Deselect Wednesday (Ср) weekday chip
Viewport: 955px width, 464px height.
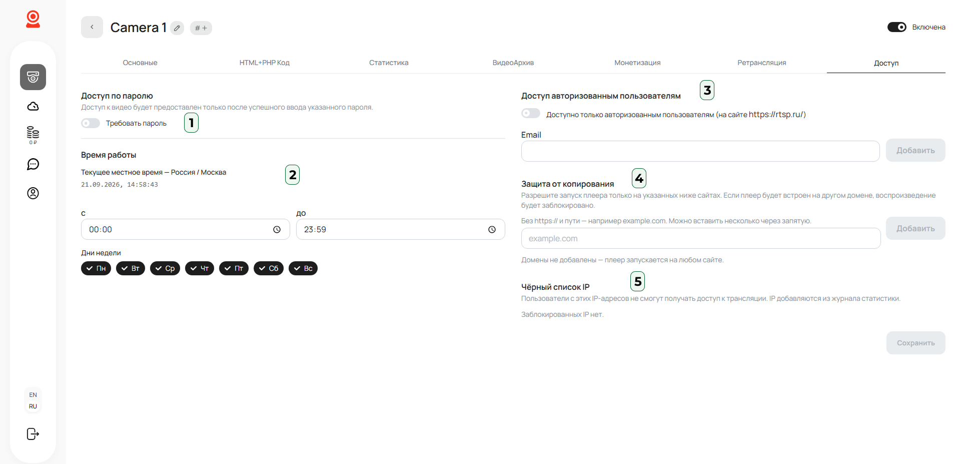click(165, 268)
